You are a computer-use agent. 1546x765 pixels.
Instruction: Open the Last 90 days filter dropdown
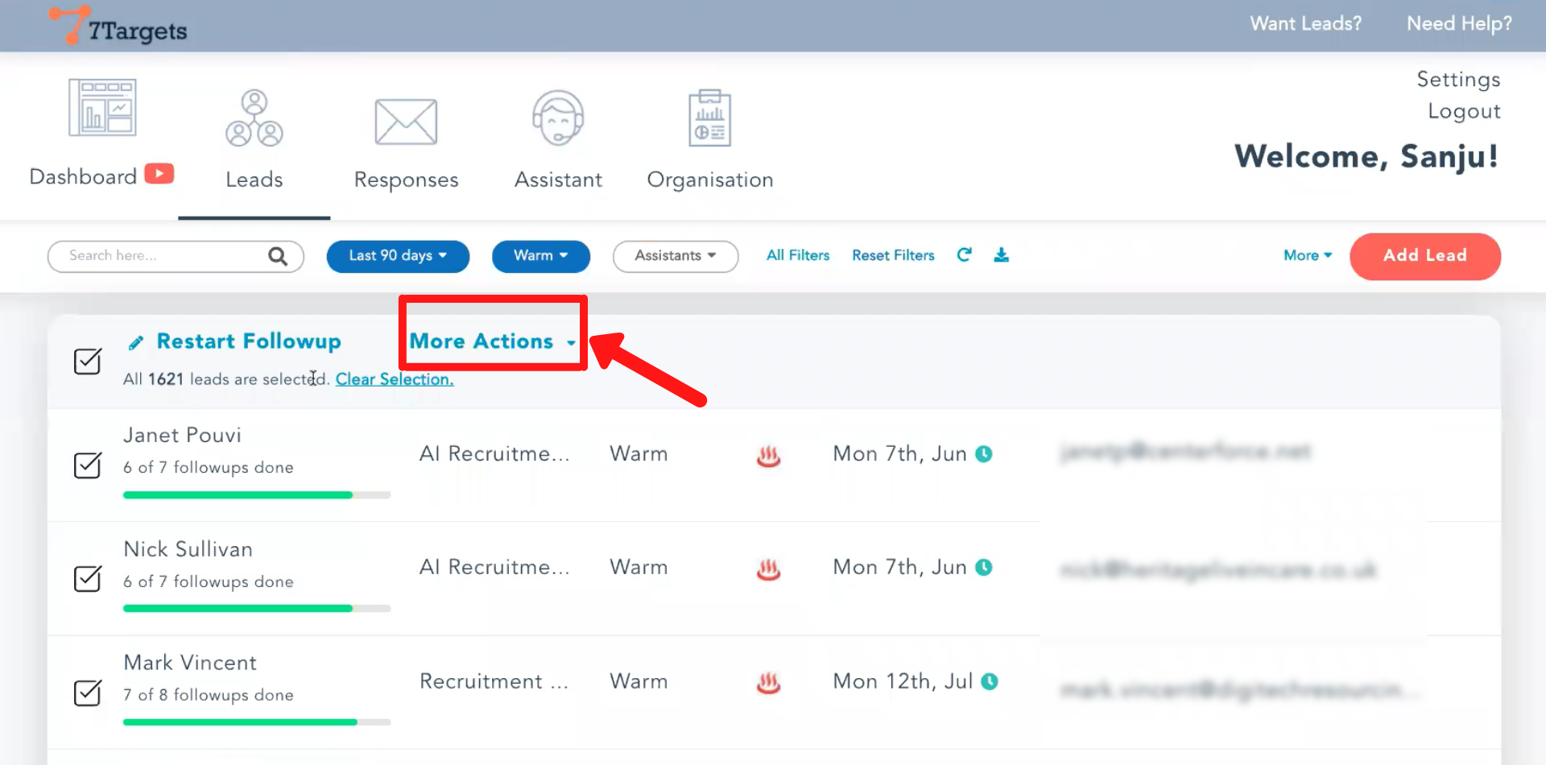398,256
